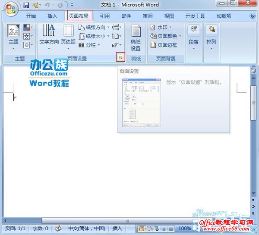Switch to Full Screen Reading view
259x235 pixels.
point(149,229)
